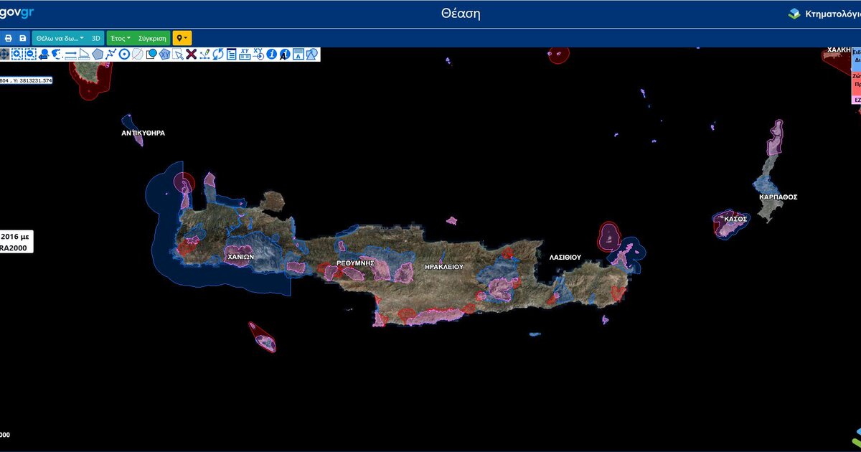Open the 'Έτος' year dropdown
This screenshot has width=861, height=452.
point(120,38)
